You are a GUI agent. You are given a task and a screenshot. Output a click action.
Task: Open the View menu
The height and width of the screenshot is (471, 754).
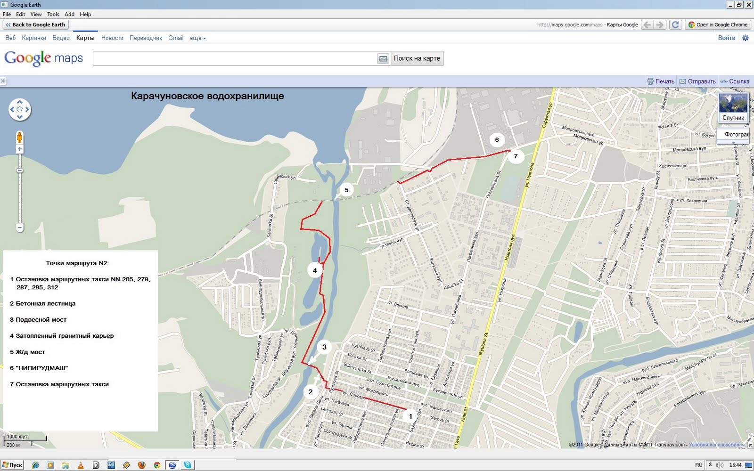point(36,14)
